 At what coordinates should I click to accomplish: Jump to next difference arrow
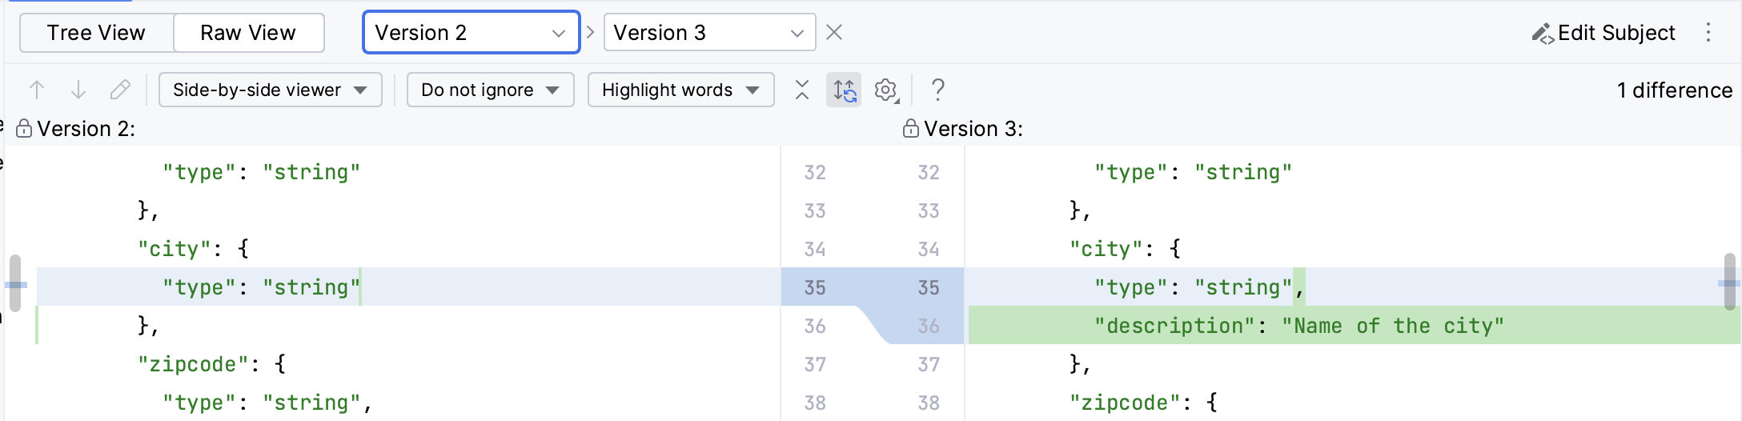[78, 90]
